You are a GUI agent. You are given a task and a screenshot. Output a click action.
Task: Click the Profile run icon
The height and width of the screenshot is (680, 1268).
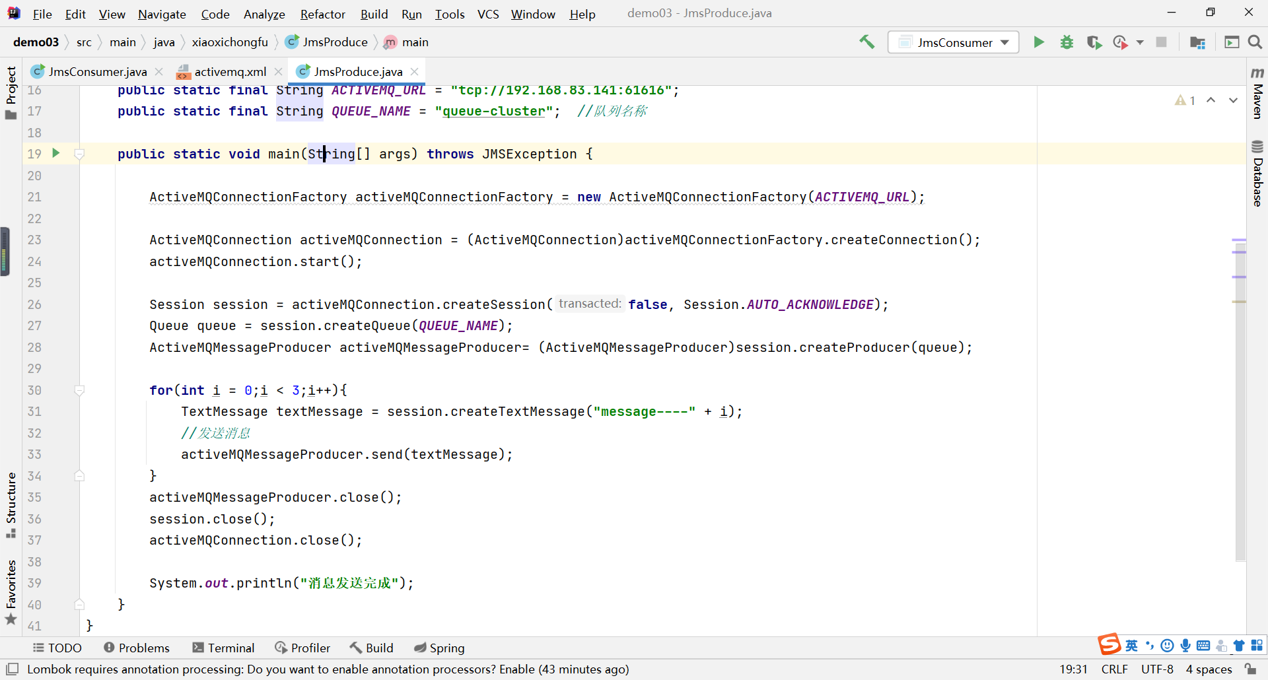click(1120, 42)
